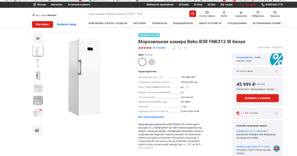297x156 pixels.
Task: Add product to favorites via heart icon
Action: (180, 48)
